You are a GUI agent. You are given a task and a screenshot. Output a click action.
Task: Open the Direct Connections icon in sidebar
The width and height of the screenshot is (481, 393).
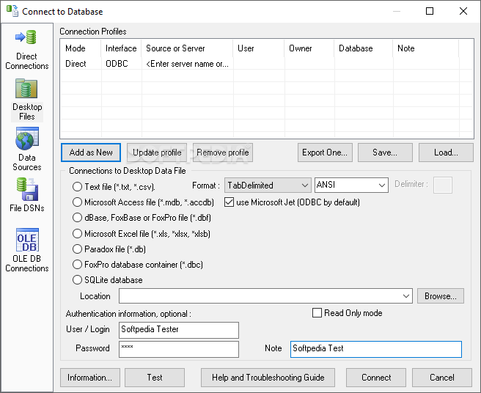26,37
